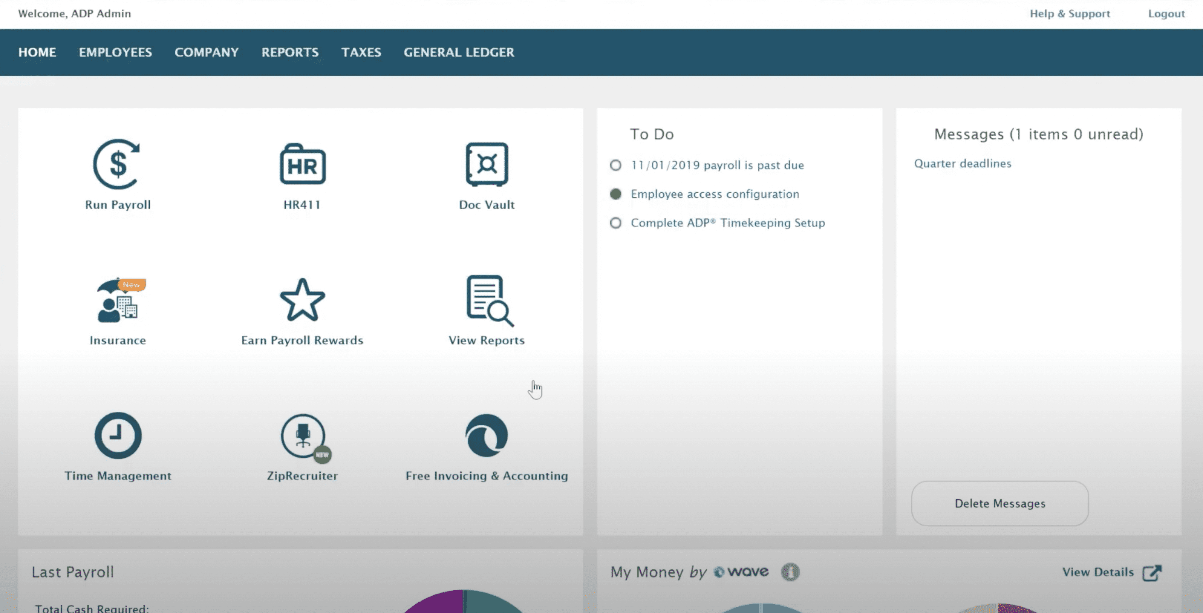Image resolution: width=1203 pixels, height=613 pixels.
Task: Toggle the 11/01/2019 payroll task
Action: coord(616,165)
